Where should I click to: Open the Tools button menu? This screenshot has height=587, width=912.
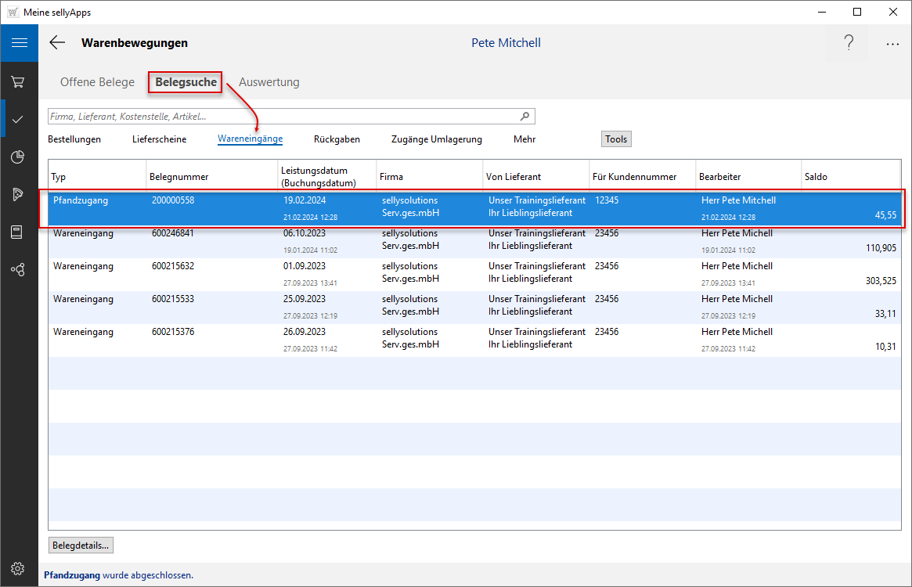pos(616,139)
